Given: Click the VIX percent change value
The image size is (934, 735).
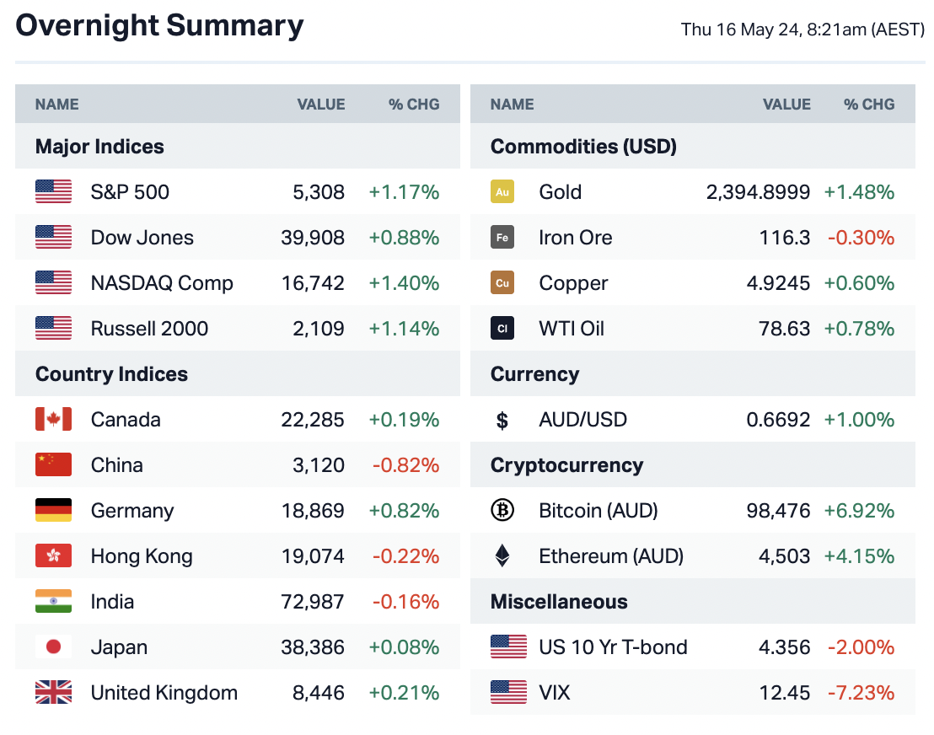Looking at the screenshot, I should 861,693.
